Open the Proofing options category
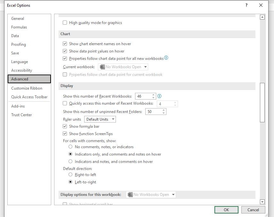The image size is (274, 217). (x=29, y=44)
